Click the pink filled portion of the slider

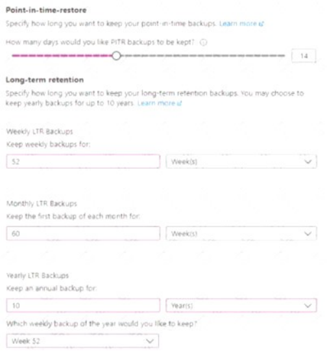[x=62, y=56]
